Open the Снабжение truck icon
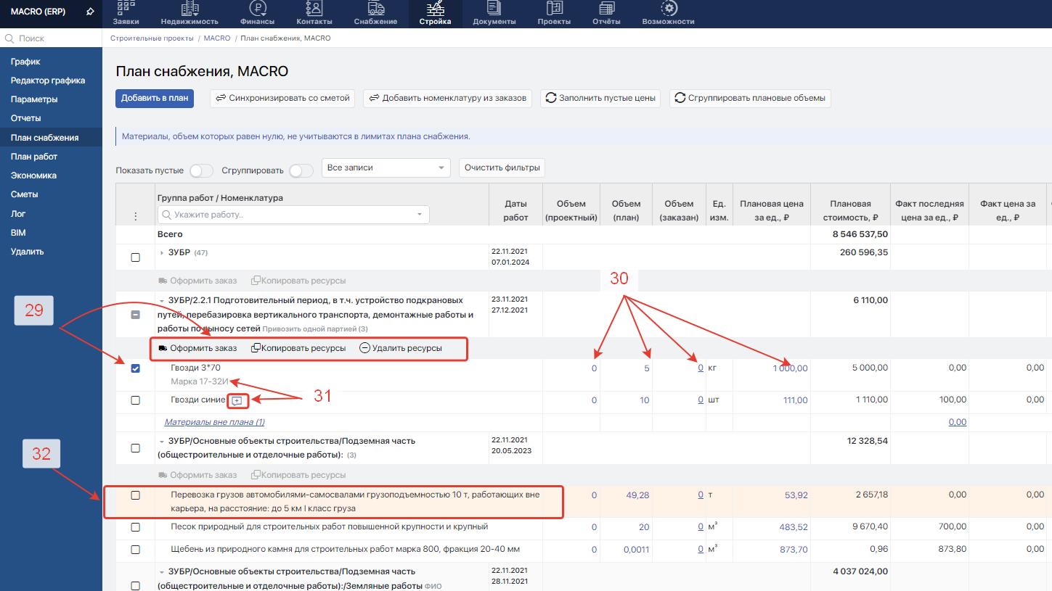The image size is (1052, 591). click(375, 9)
